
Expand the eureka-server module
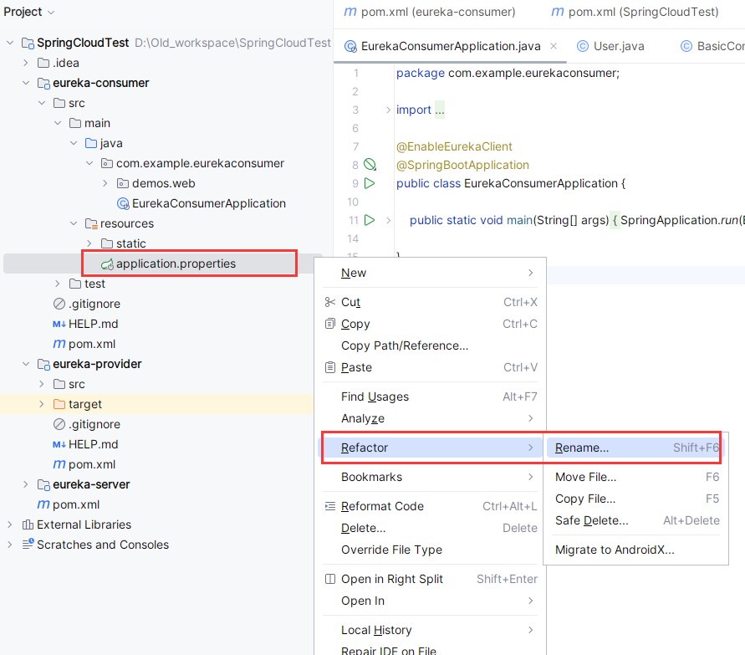pos(26,484)
